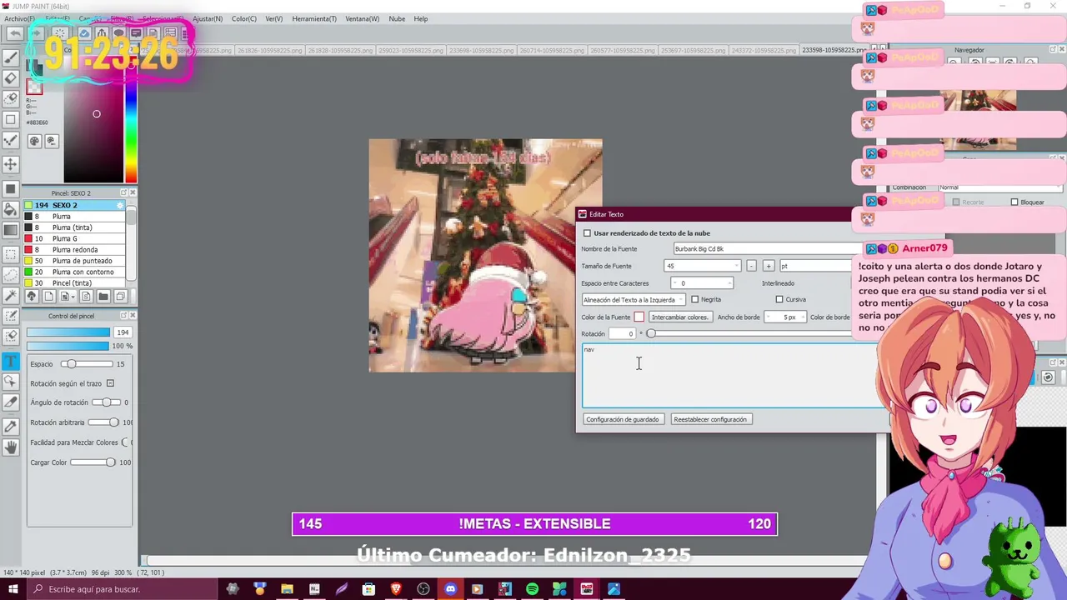Select the Gradient tool

point(11,230)
